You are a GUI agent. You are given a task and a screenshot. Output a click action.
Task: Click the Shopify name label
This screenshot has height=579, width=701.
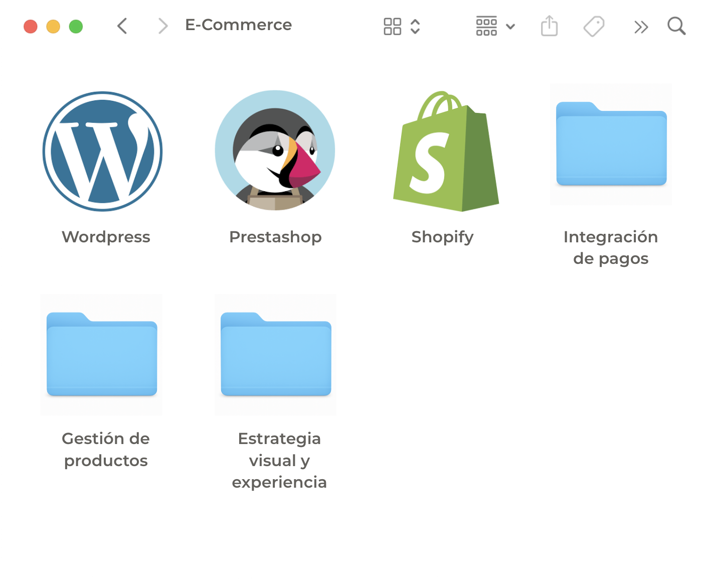pos(442,237)
